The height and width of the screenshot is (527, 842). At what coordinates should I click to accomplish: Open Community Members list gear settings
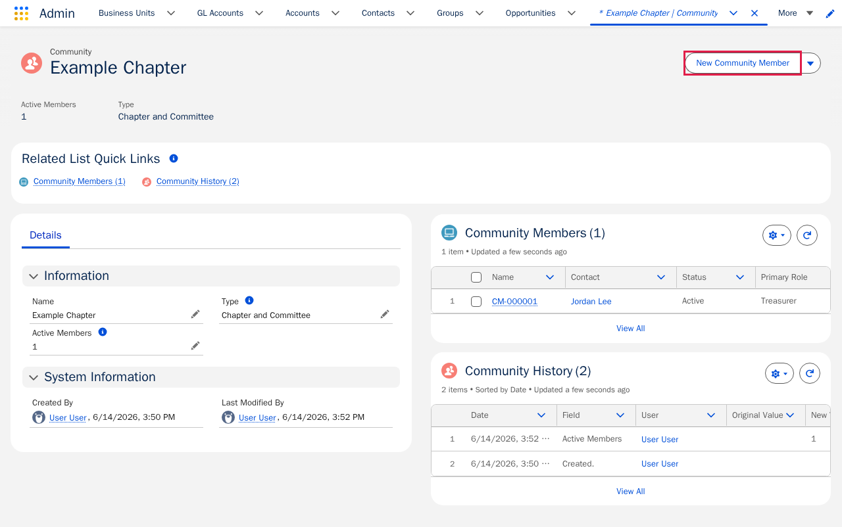(777, 235)
